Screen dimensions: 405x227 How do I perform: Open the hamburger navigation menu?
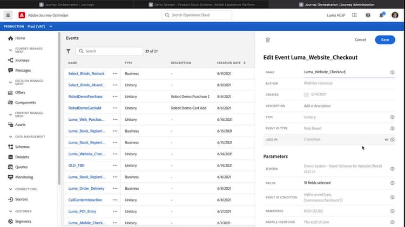click(x=8, y=15)
